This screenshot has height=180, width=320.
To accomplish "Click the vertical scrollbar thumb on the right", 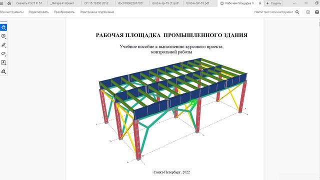I will click(319, 23).
